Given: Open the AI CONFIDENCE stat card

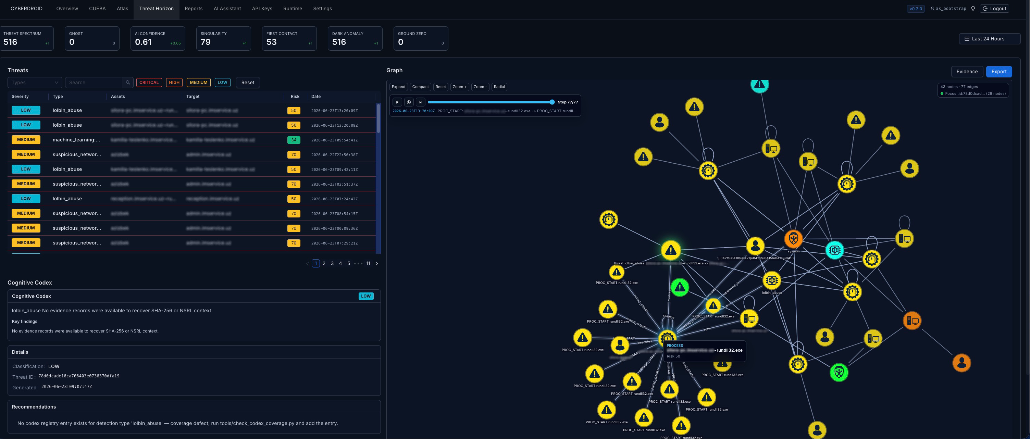Looking at the screenshot, I should [x=158, y=38].
